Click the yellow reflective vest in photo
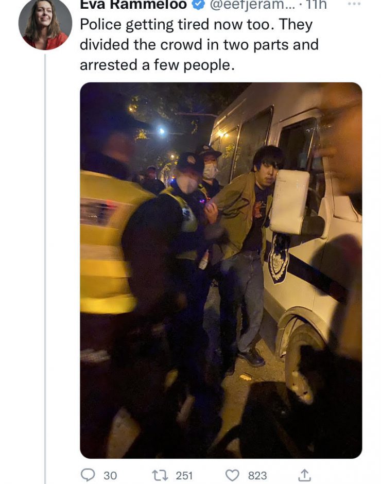 [x=107, y=241]
